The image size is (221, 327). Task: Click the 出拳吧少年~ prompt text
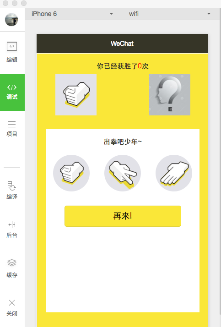click(123, 142)
